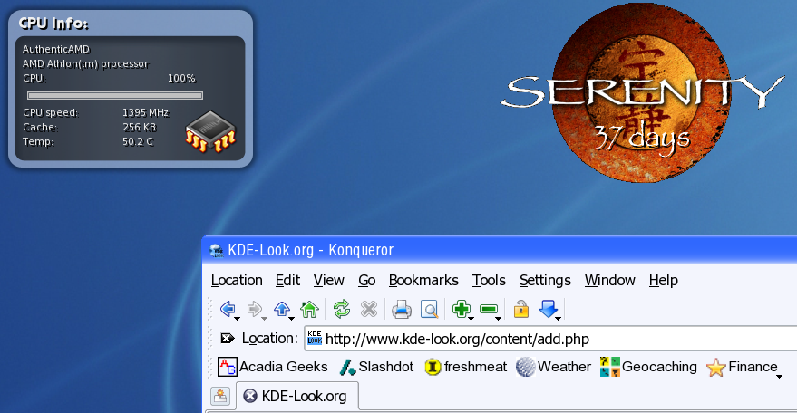Open the Finance bookmark

click(x=742, y=367)
